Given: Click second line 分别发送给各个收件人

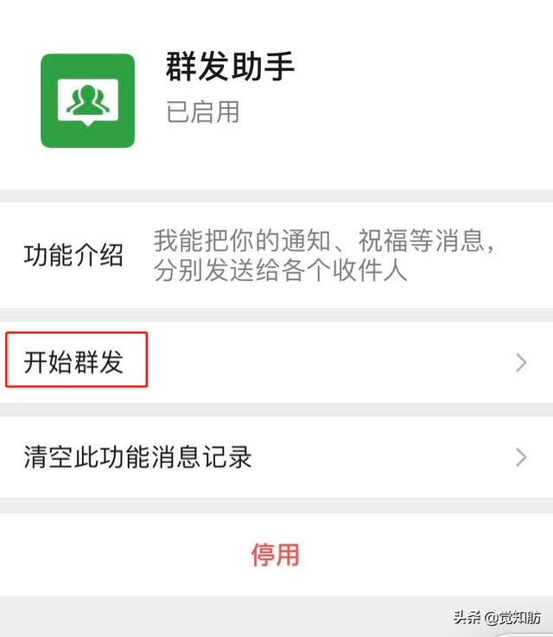Looking at the screenshot, I should pos(280,270).
